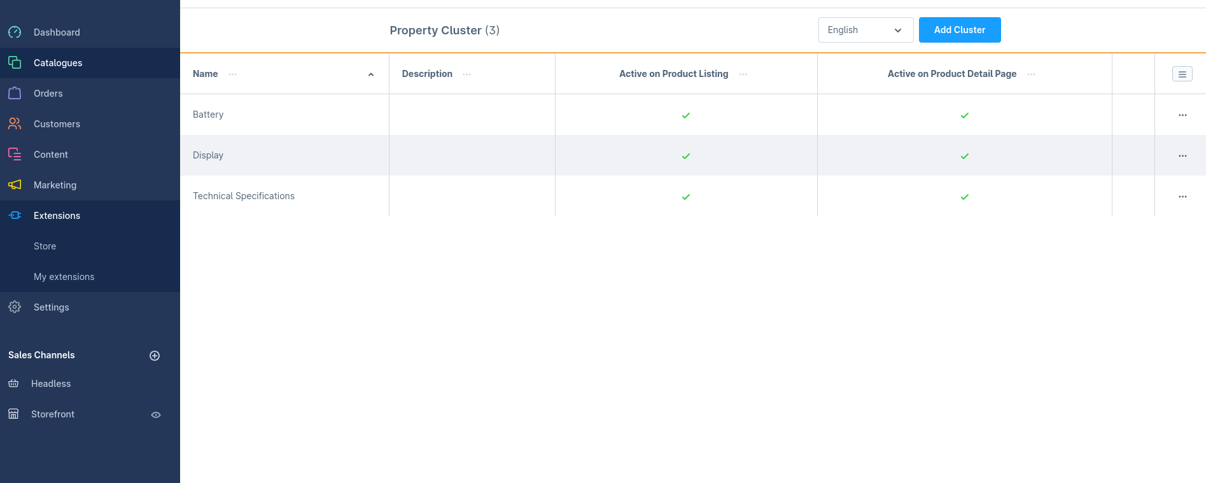Click the Catalogues icon in sidebar
The image size is (1206, 483).
15,63
